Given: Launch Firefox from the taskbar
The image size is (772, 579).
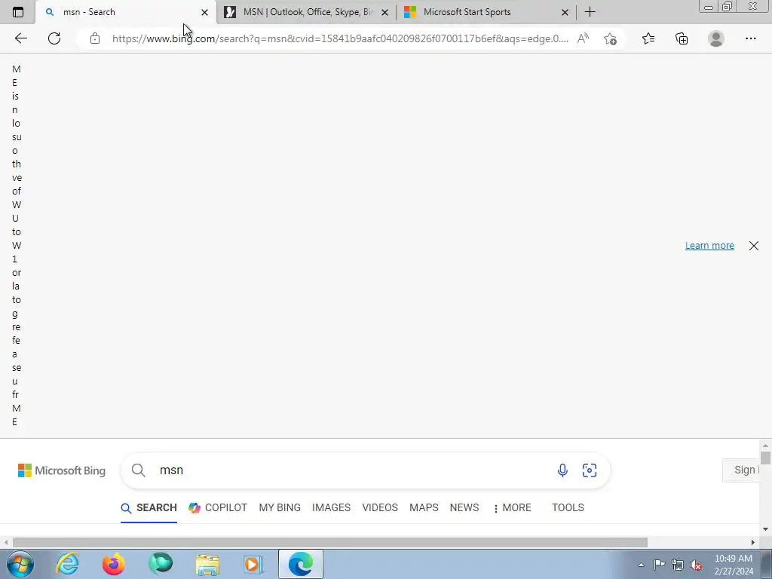Looking at the screenshot, I should 113,564.
